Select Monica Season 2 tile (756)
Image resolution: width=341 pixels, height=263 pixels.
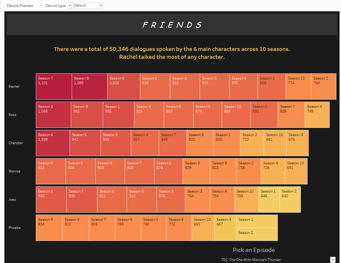click(249, 171)
